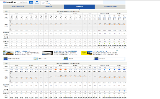Click the Printpack paper stack ad thumbnail
Image resolution: width=160 pixels, height=99 pixels.
(47, 53)
